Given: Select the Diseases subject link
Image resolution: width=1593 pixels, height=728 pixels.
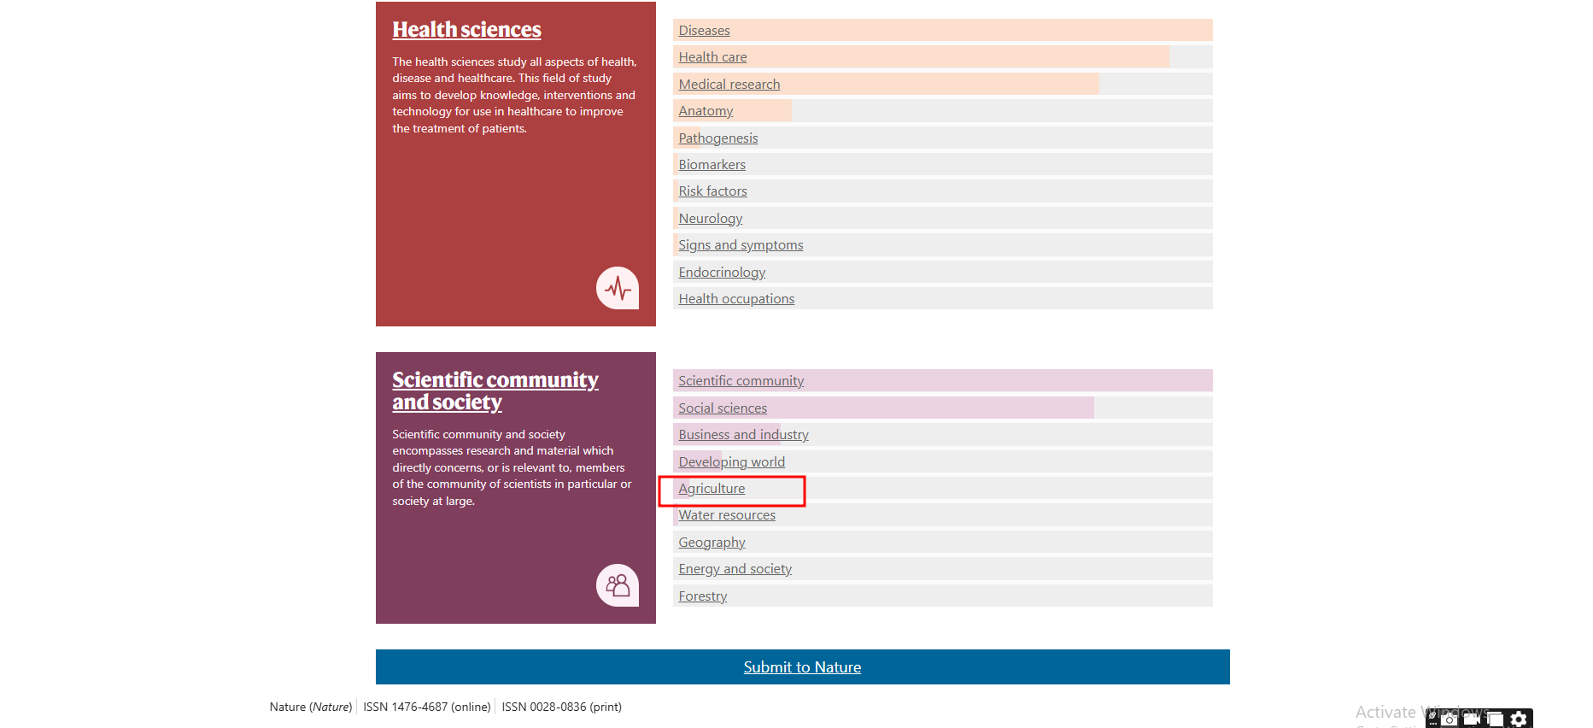Looking at the screenshot, I should pyautogui.click(x=704, y=31).
